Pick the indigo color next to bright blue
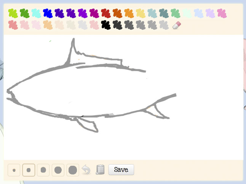 tap(59, 13)
